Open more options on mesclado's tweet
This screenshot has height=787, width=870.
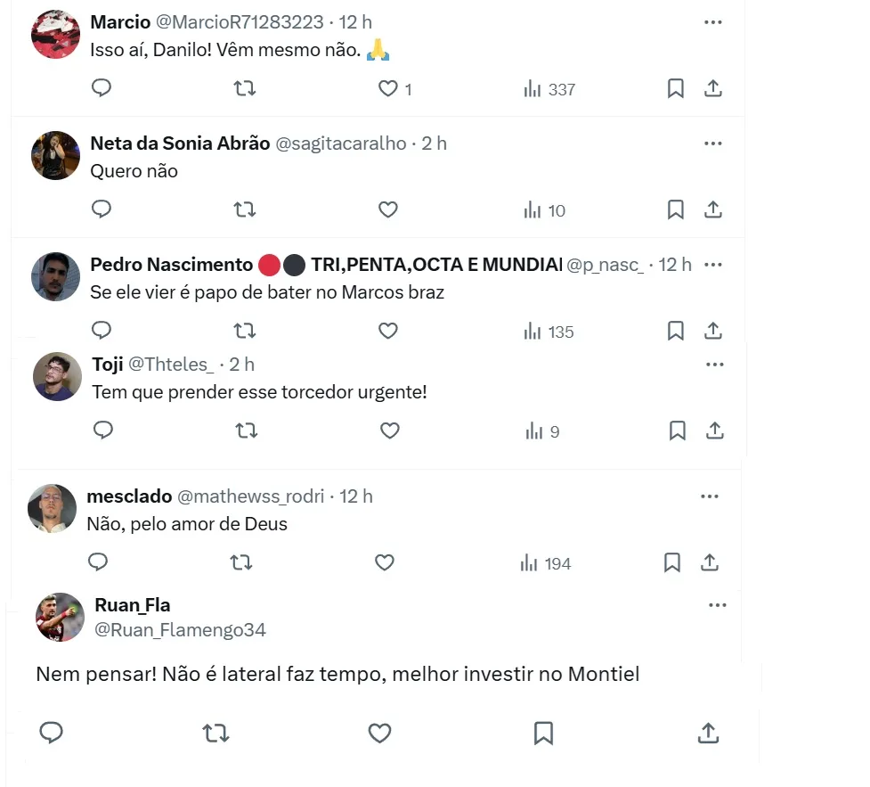point(710,496)
